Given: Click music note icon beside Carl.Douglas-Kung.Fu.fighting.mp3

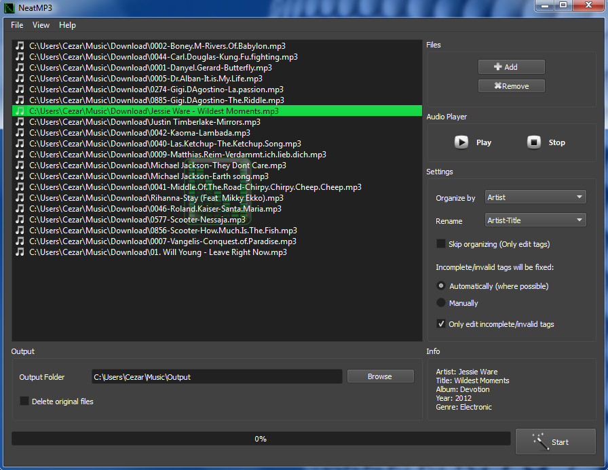Looking at the screenshot, I should (x=20, y=56).
